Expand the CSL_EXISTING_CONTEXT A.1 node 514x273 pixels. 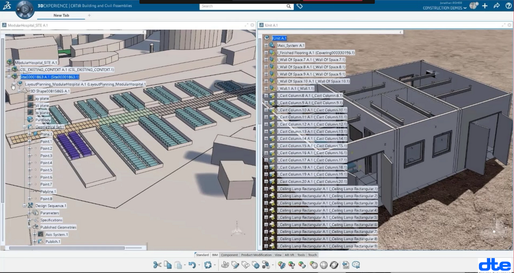9,69
